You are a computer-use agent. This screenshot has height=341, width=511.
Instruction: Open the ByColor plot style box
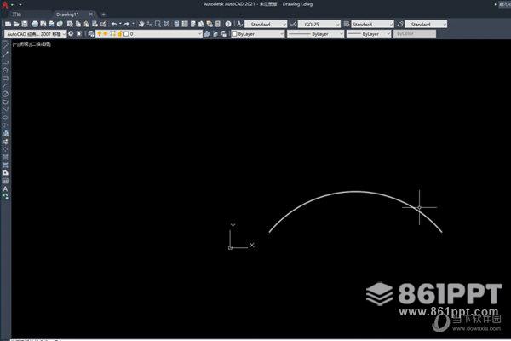click(x=414, y=33)
